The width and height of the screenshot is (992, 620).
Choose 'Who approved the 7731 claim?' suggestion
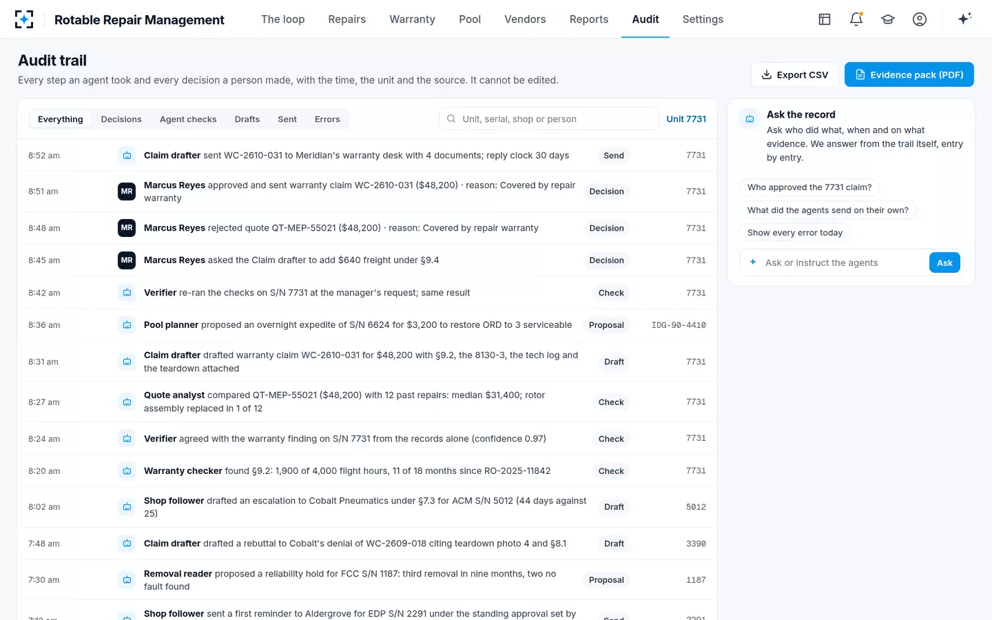[809, 187]
